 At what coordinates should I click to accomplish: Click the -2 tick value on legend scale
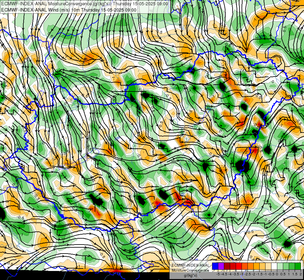(x=254, y=274)
